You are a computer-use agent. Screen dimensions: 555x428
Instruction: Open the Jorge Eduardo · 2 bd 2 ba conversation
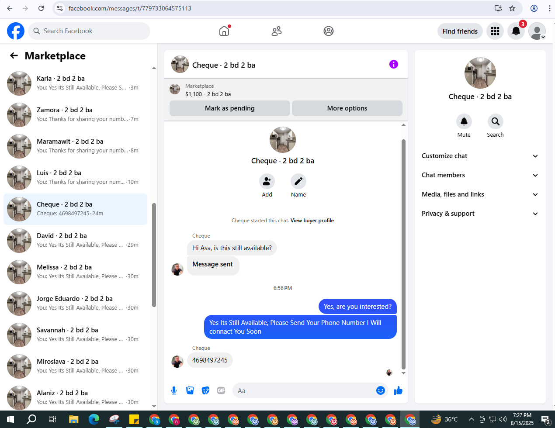tap(75, 304)
